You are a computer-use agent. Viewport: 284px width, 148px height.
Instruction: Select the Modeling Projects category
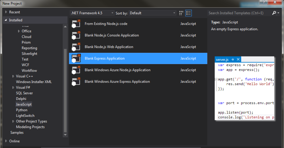click(30, 127)
